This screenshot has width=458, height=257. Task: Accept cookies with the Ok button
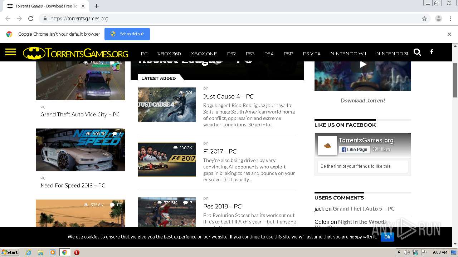pyautogui.click(x=387, y=237)
